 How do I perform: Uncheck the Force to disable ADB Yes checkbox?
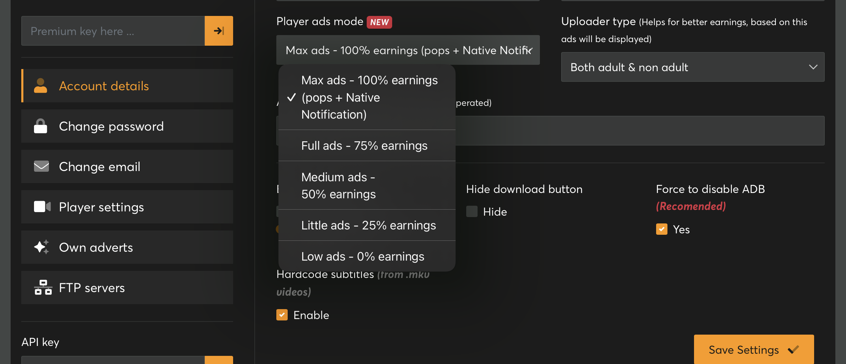pos(661,229)
